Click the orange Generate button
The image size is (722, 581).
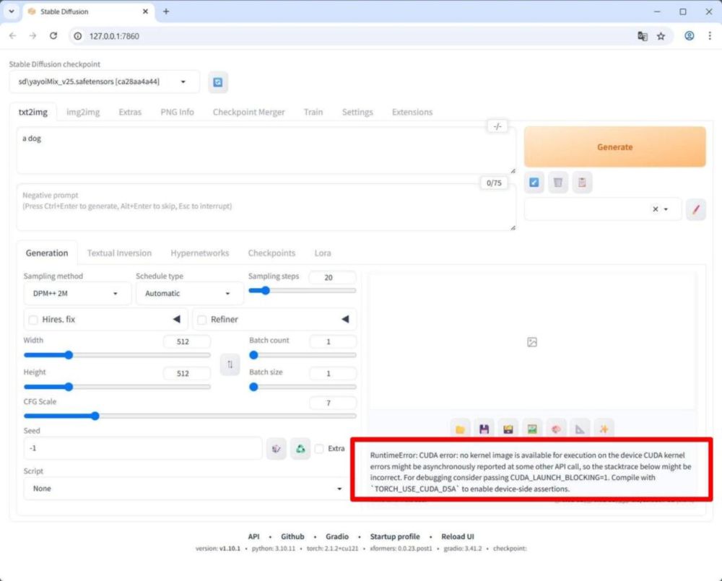[614, 147]
